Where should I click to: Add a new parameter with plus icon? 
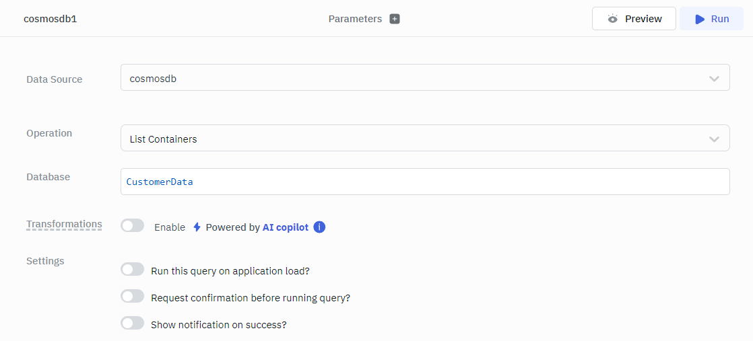pos(395,19)
